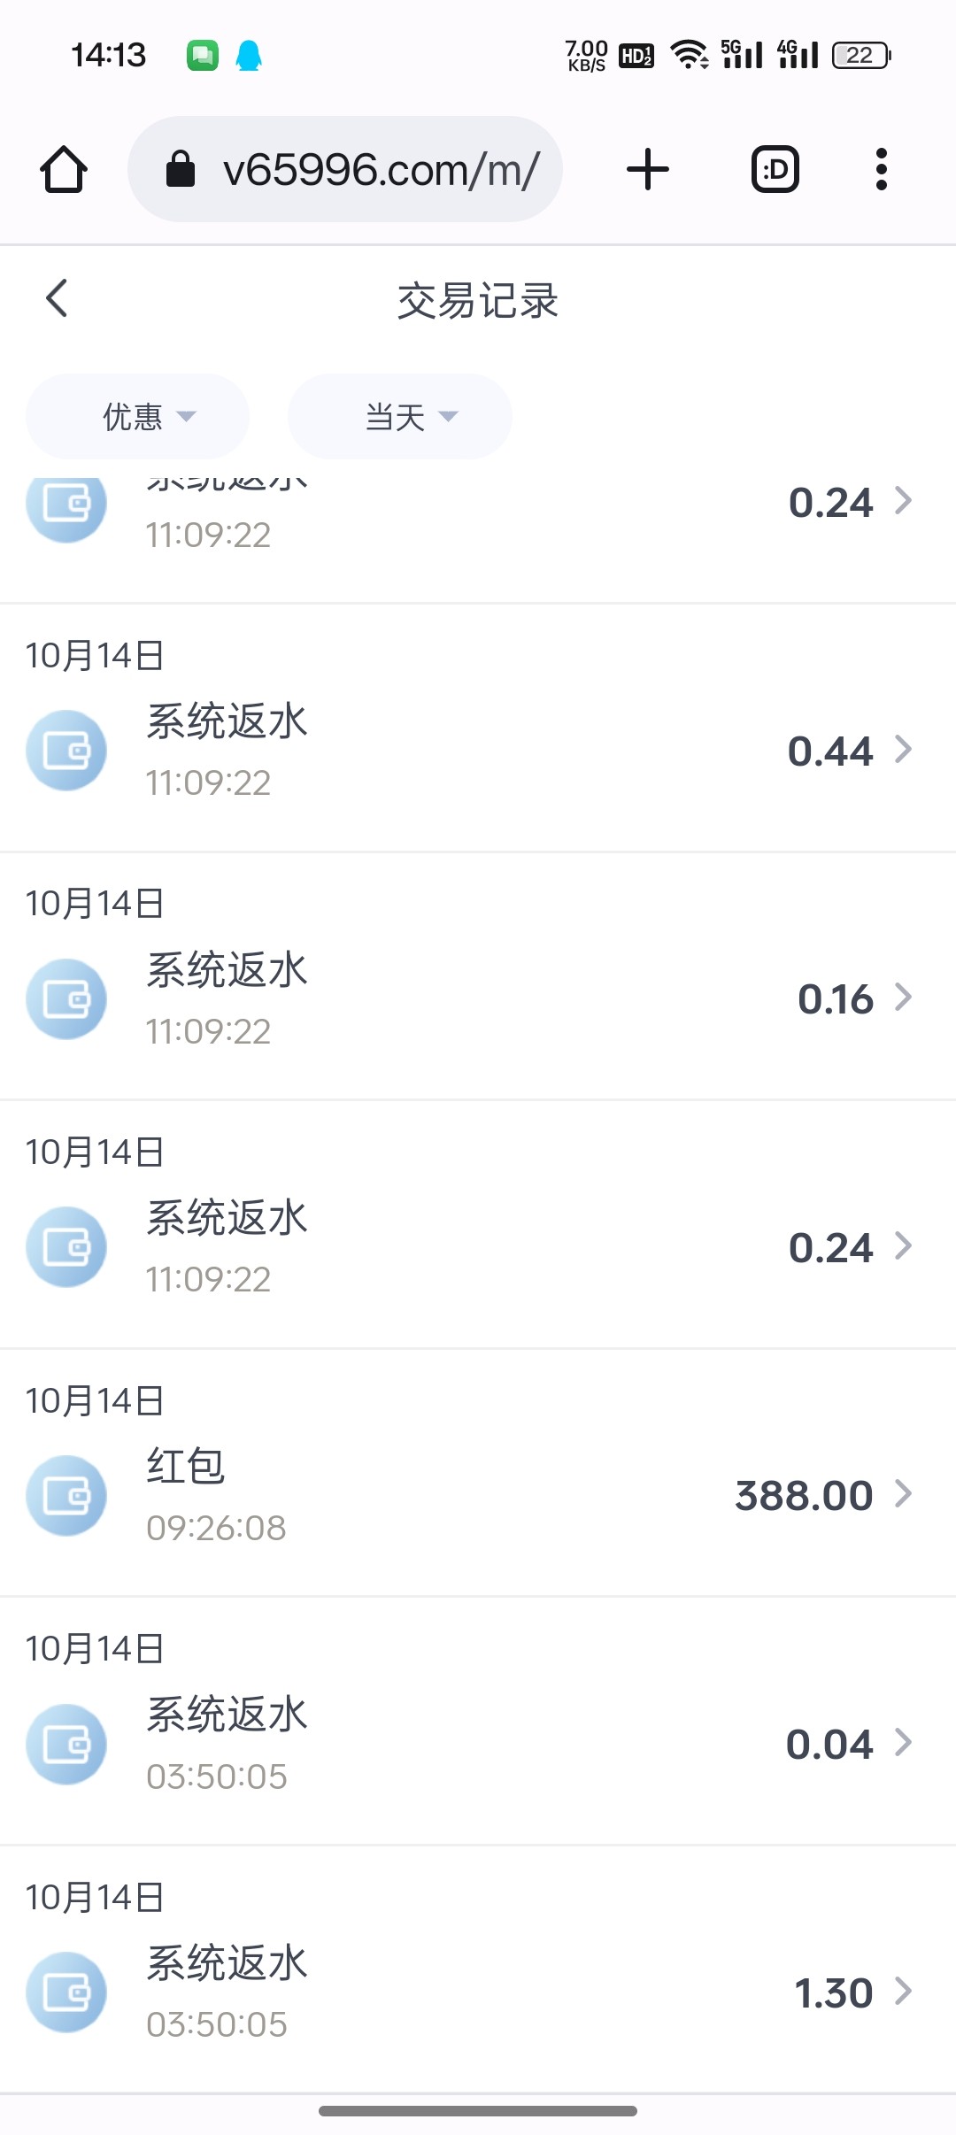Tap the 0.24 amount at 11:09:22 top row

[830, 503]
